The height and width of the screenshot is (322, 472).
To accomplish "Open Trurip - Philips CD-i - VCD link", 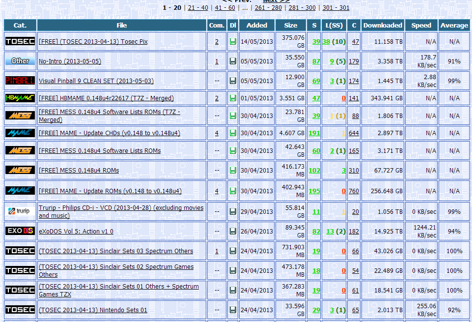I will [x=121, y=212].
